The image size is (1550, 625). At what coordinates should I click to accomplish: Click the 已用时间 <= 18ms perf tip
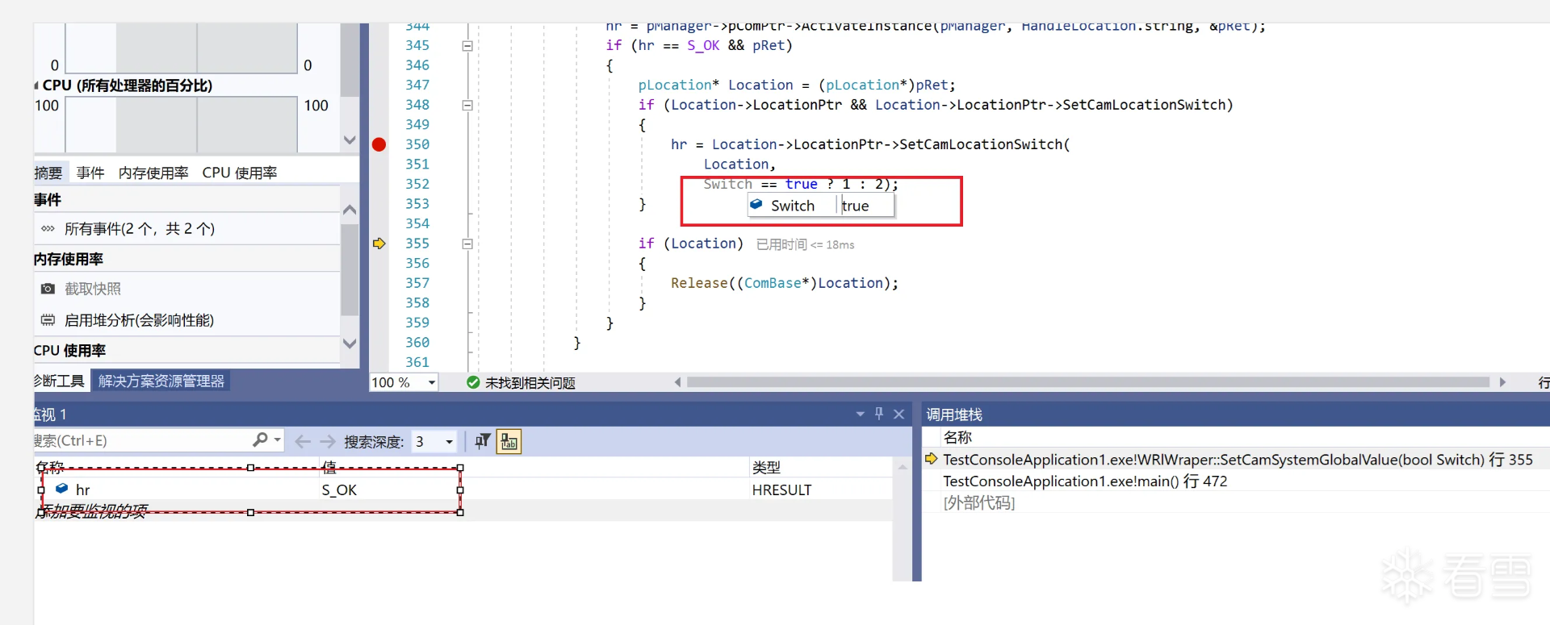pyautogui.click(x=805, y=244)
